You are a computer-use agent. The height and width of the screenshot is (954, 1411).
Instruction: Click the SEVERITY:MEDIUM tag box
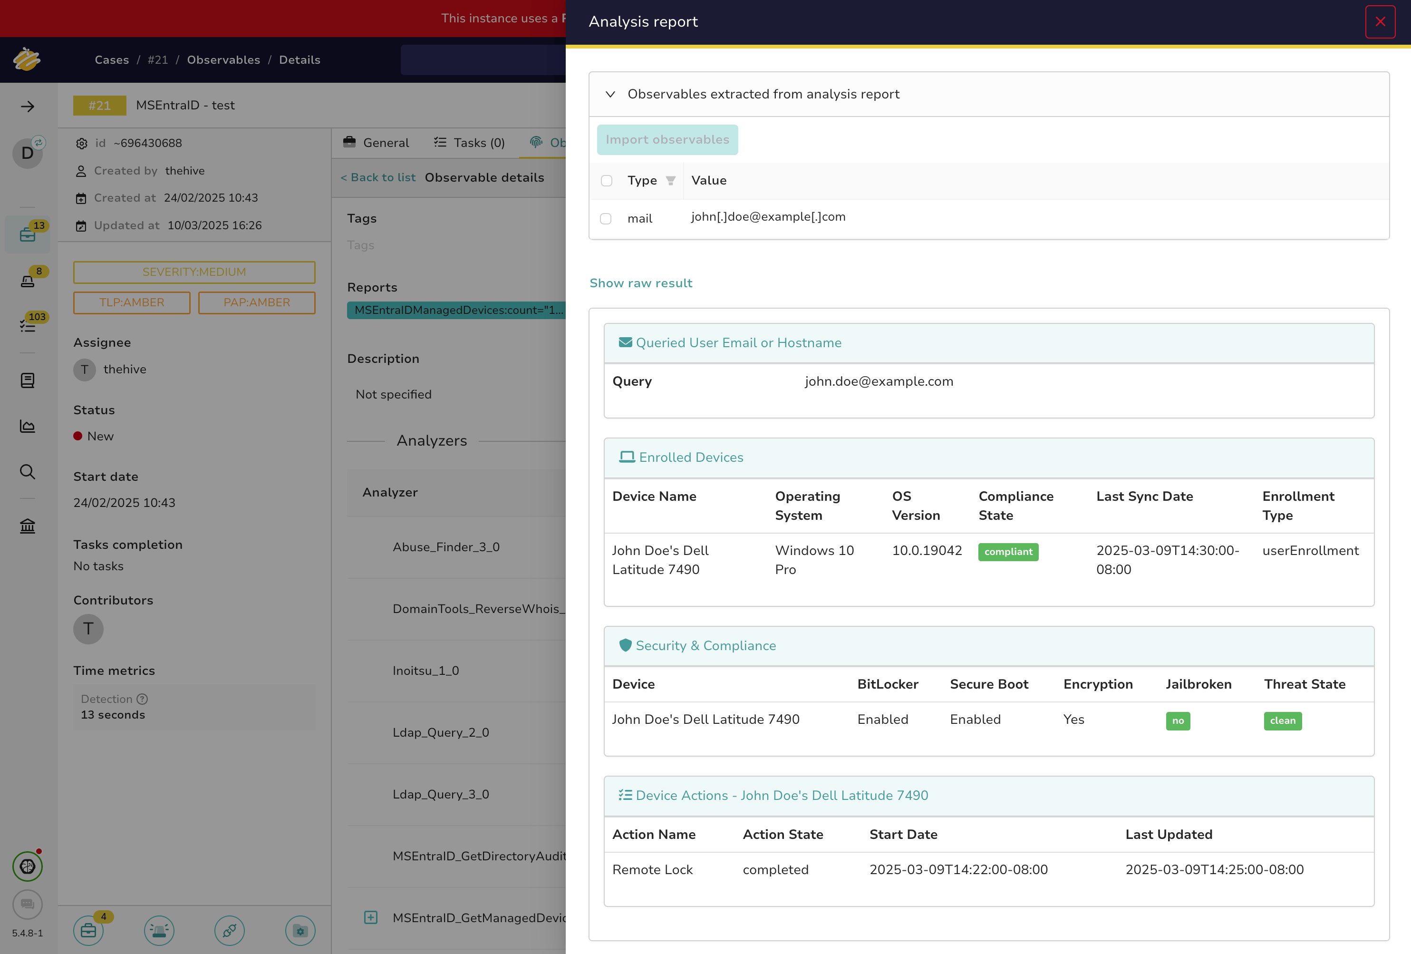click(x=194, y=272)
